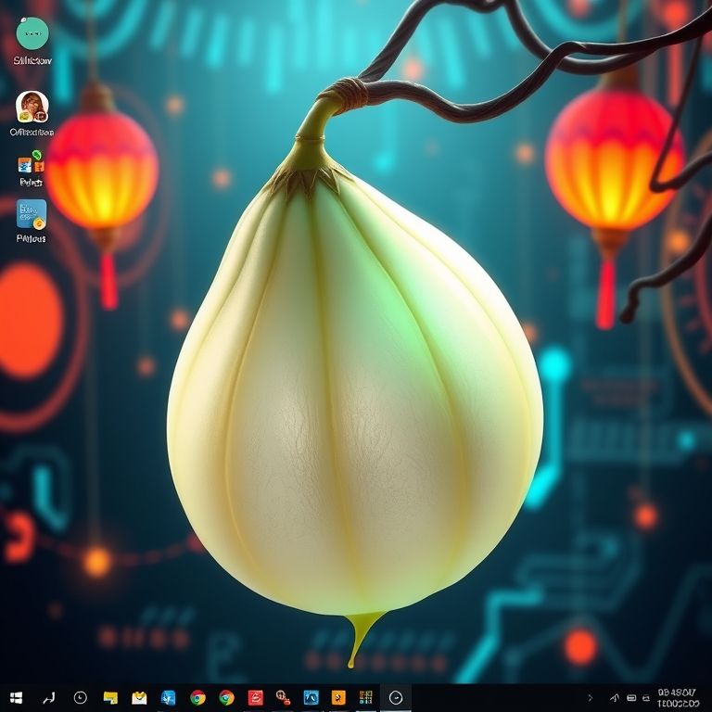The width and height of the screenshot is (712, 712).
Task: Open the orange square taskbar app
Action: 338,697
